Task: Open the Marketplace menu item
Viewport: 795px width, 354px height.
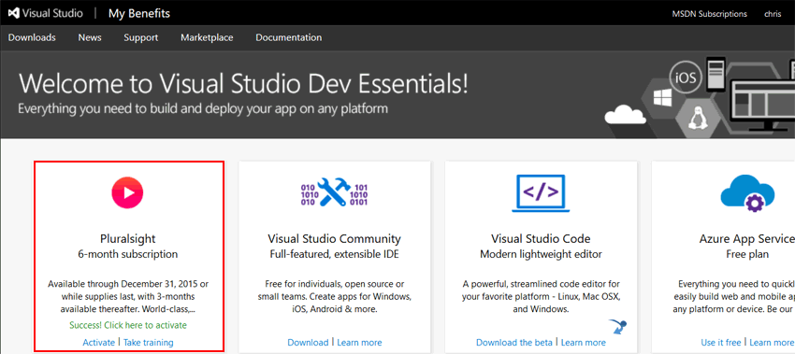Action: pos(207,37)
